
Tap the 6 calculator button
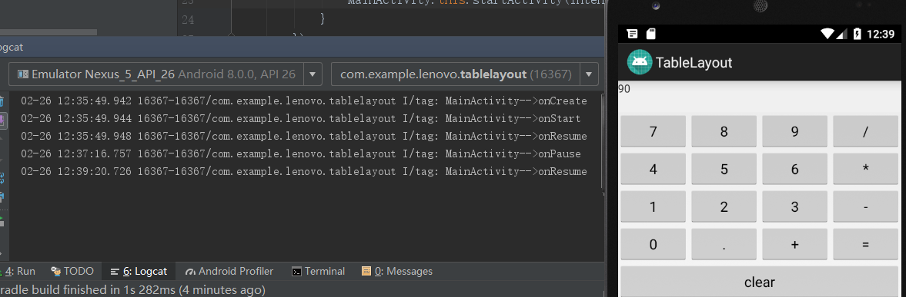(794, 169)
